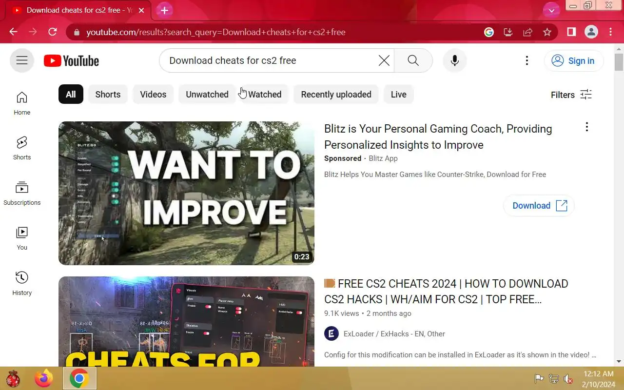This screenshot has height=390, width=624.
Task: Click the install app icon in address bar
Action: 508,32
